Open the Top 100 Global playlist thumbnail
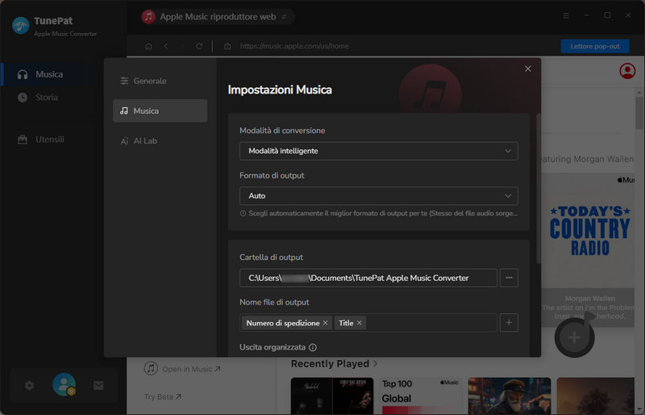 pos(420,396)
